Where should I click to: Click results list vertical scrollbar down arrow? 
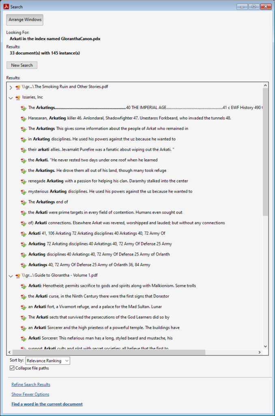pos(265,347)
